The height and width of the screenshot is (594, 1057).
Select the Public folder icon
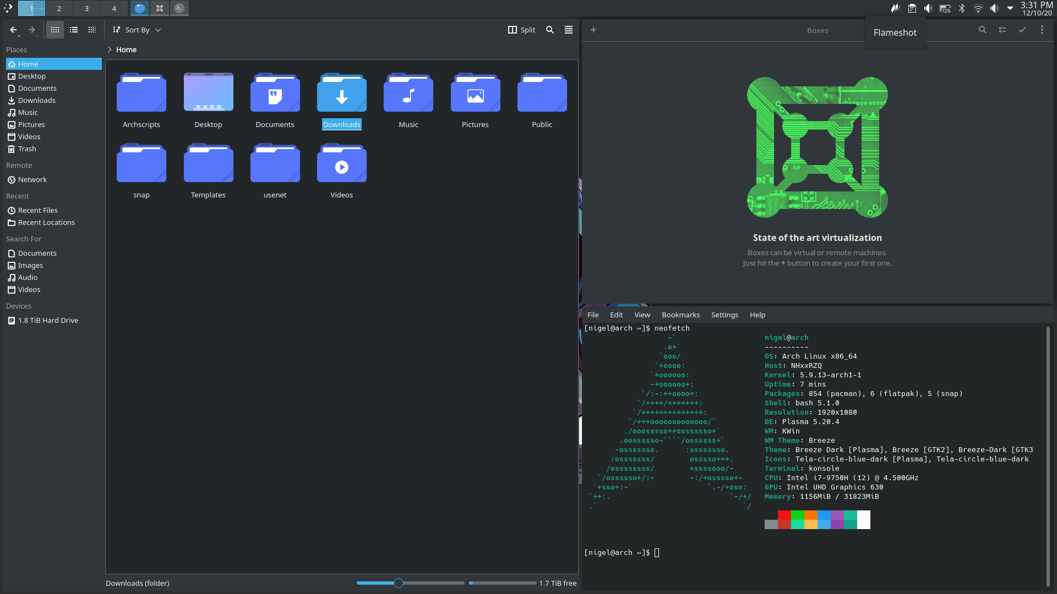coord(542,92)
